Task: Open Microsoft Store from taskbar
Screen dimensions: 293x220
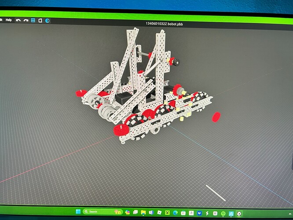Action: [183, 213]
